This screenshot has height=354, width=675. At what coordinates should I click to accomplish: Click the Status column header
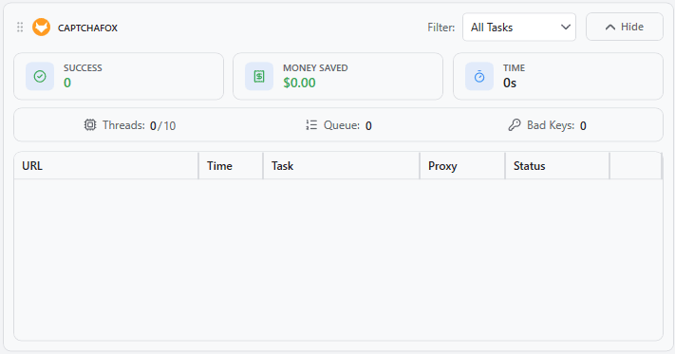[x=557, y=165]
